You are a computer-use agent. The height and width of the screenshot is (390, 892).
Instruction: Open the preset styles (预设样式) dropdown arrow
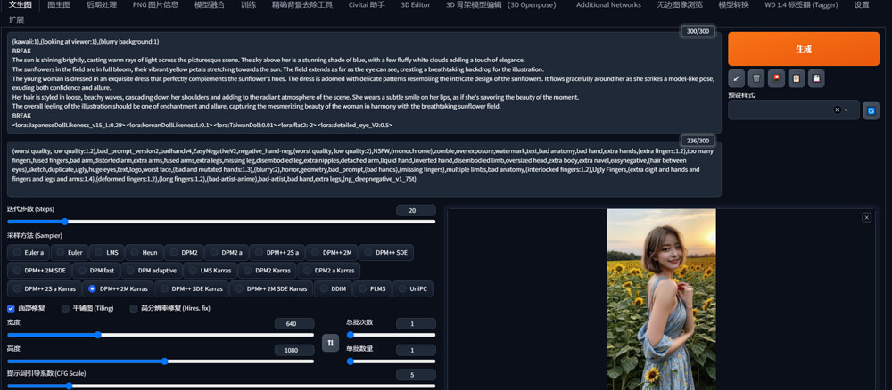pyautogui.click(x=847, y=110)
